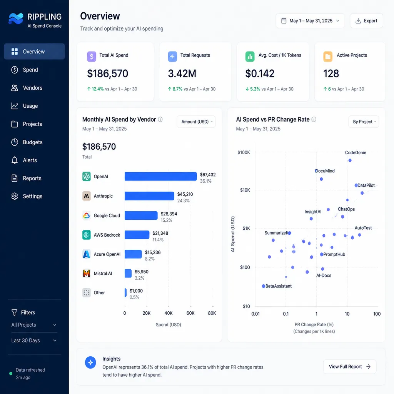Click the Mistral AI vendor logo

(x=87, y=274)
